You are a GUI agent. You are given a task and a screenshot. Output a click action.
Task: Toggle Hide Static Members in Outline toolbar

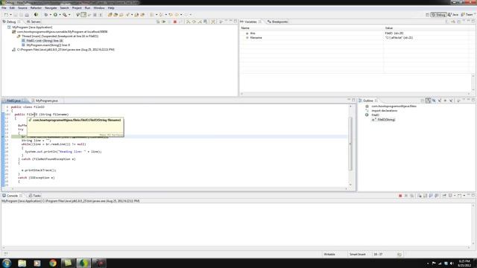pos(440,100)
